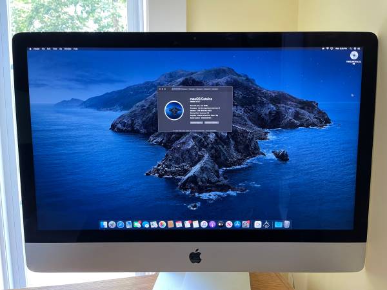Open System Preferences from the dock
387x290 pixels.
tap(246, 224)
